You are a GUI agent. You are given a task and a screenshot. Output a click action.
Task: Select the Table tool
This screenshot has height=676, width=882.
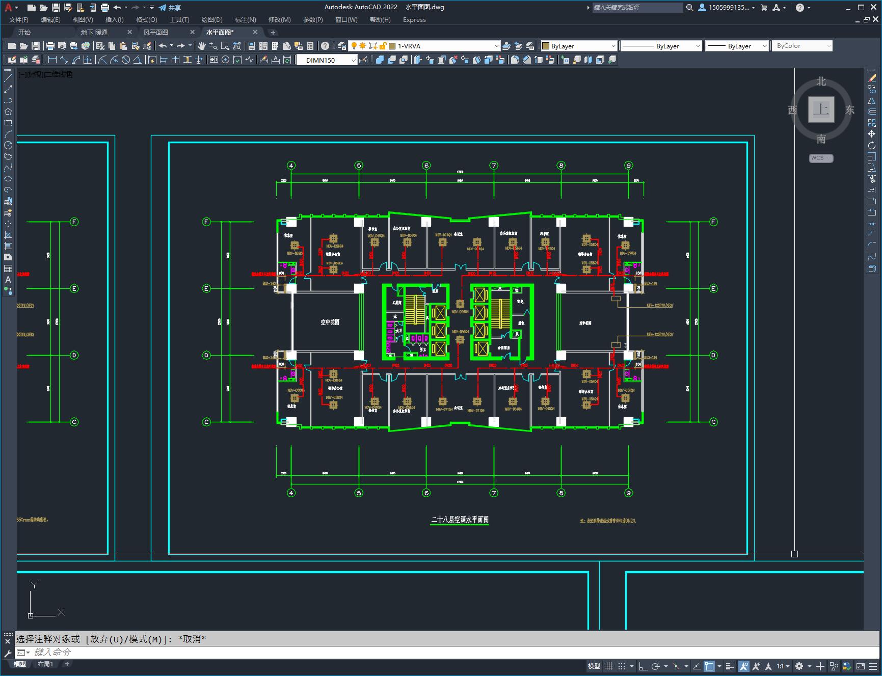coord(8,268)
